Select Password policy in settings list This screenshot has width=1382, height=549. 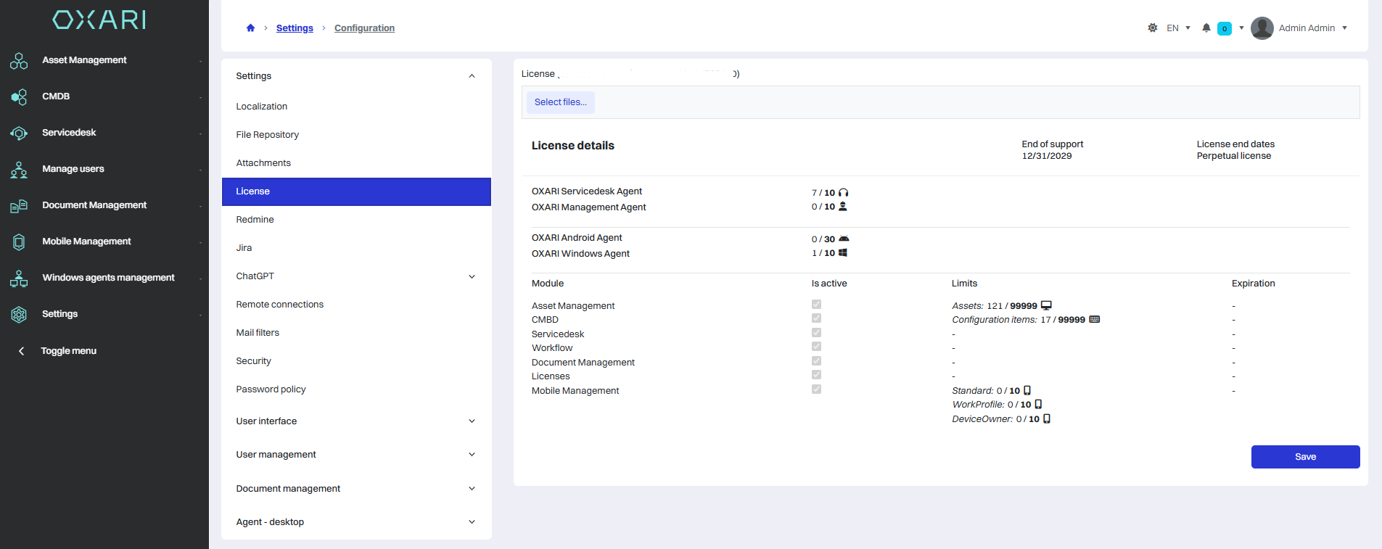271,389
